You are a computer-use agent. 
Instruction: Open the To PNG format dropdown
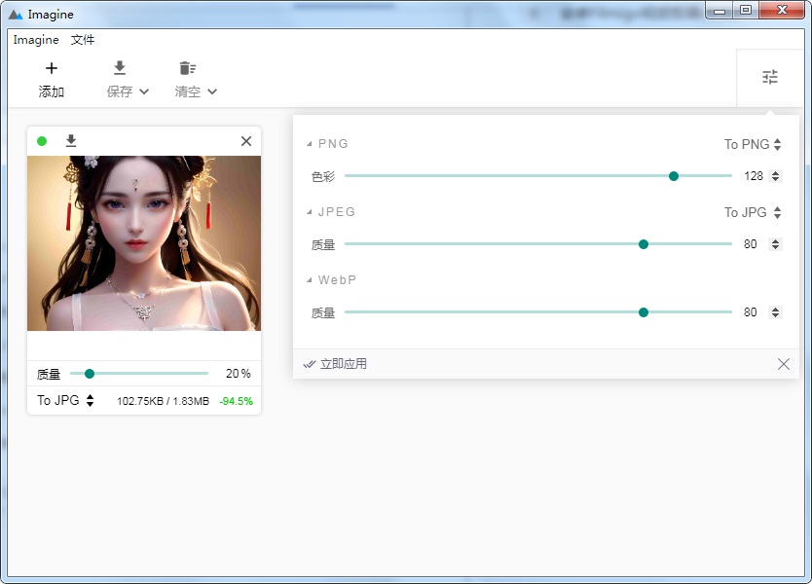[753, 144]
